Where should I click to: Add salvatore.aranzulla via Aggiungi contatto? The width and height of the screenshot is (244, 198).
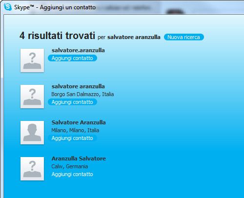[72, 58]
